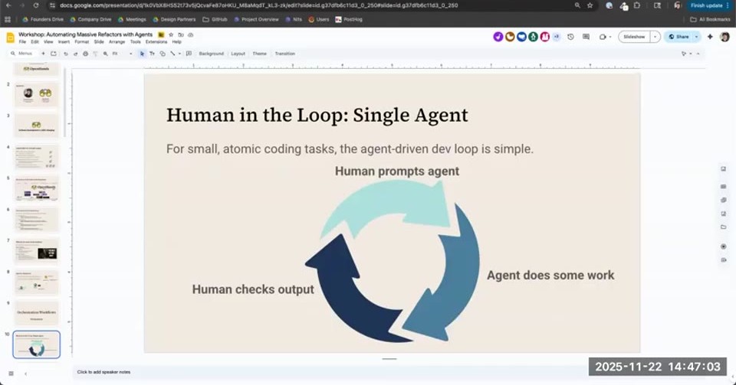Viewport: 736px width, 385px height.
Task: Click the Paint format icon
Action: [95, 54]
